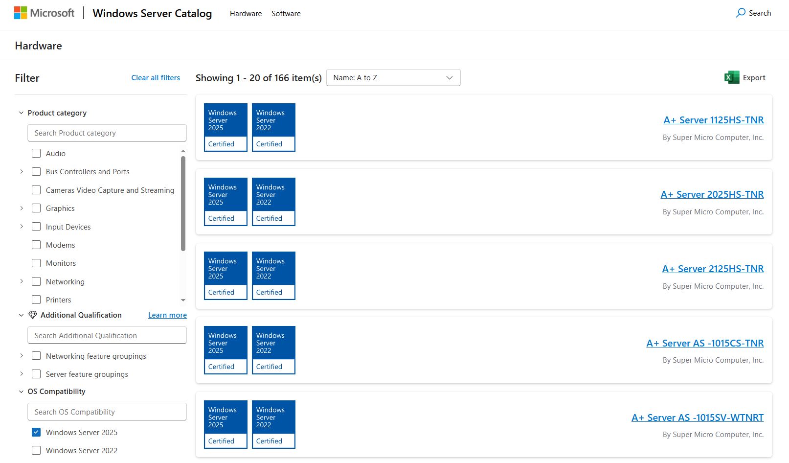Open A+ Server 2025HS-TNR link
The width and height of the screenshot is (789, 463).
712,195
